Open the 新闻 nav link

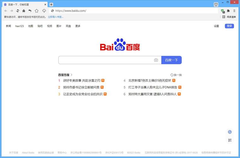pos(9,26)
